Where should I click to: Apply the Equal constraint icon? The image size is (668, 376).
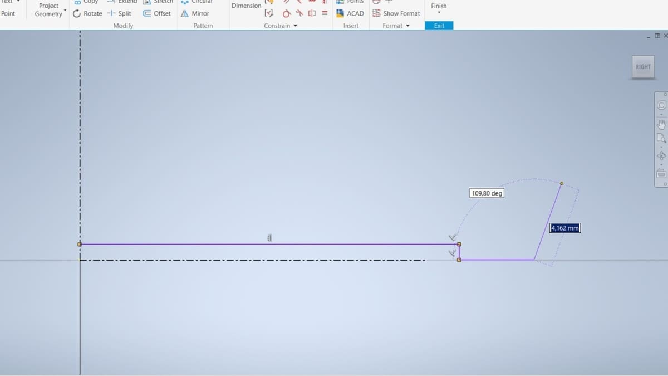pyautogui.click(x=324, y=13)
